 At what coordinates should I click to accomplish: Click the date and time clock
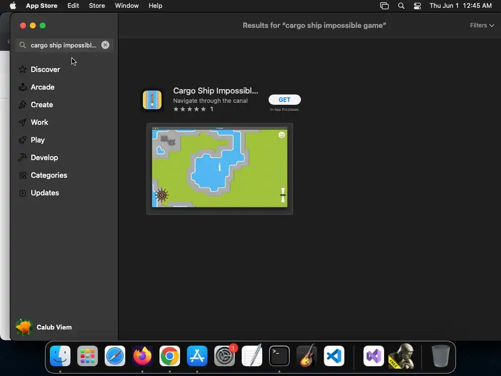[x=460, y=5]
